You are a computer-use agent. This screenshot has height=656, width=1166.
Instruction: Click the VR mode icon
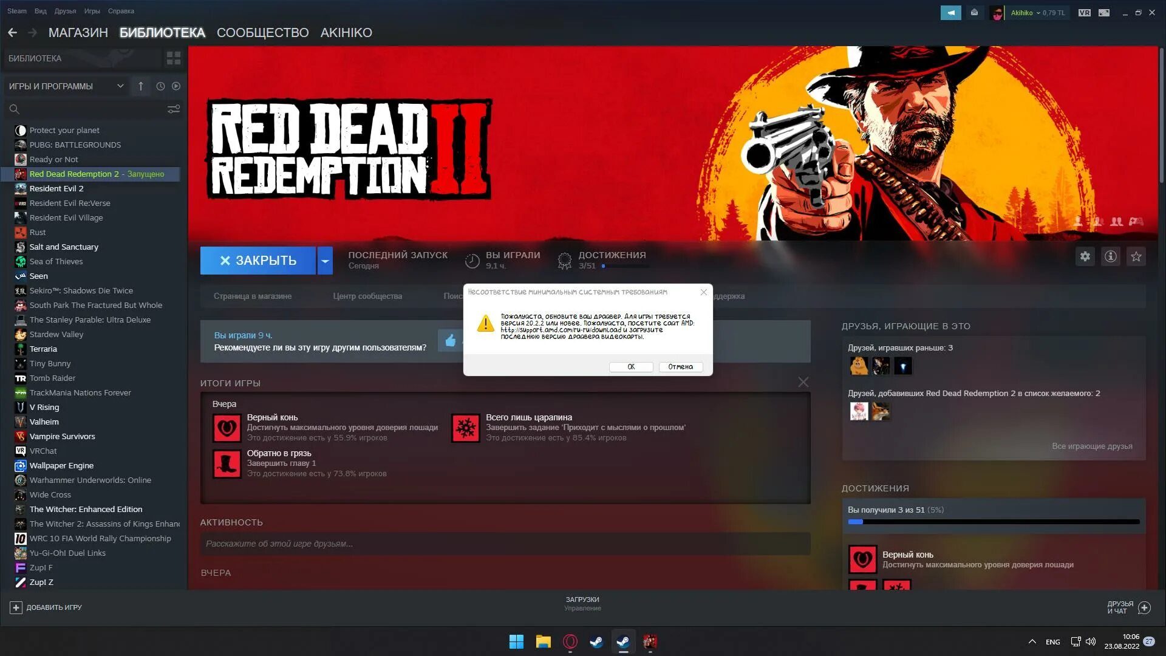point(1084,12)
